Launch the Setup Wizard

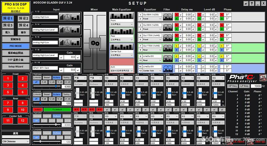tap(16, 67)
